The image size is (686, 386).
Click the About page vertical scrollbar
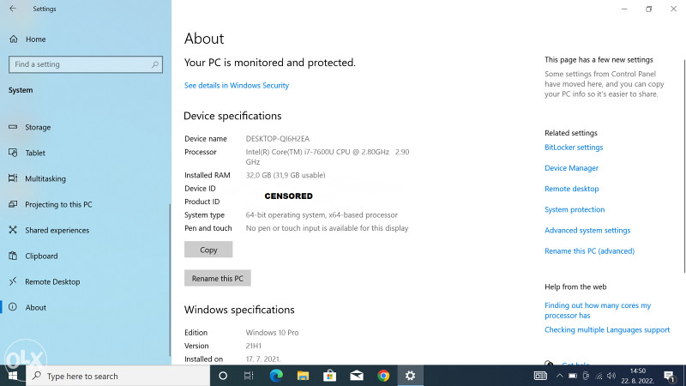(684, 166)
